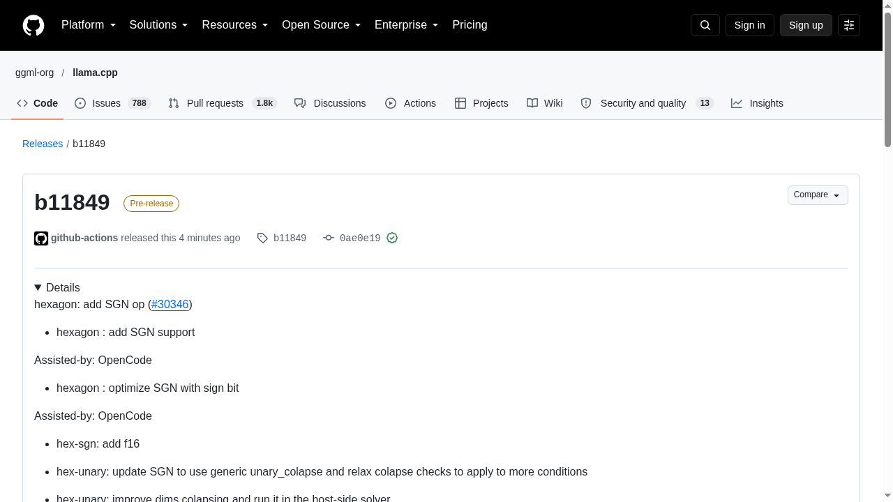Viewport: 893px width, 502px height.
Task: View the verified commit badge
Action: tap(392, 238)
